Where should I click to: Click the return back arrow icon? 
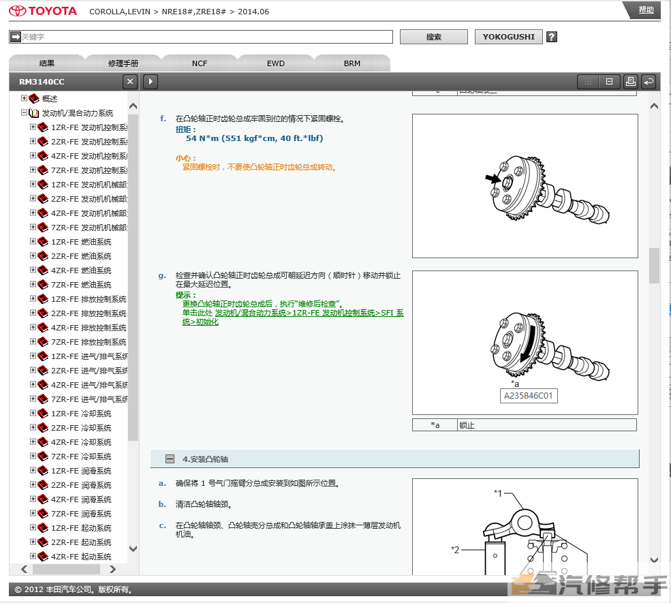pos(649,81)
